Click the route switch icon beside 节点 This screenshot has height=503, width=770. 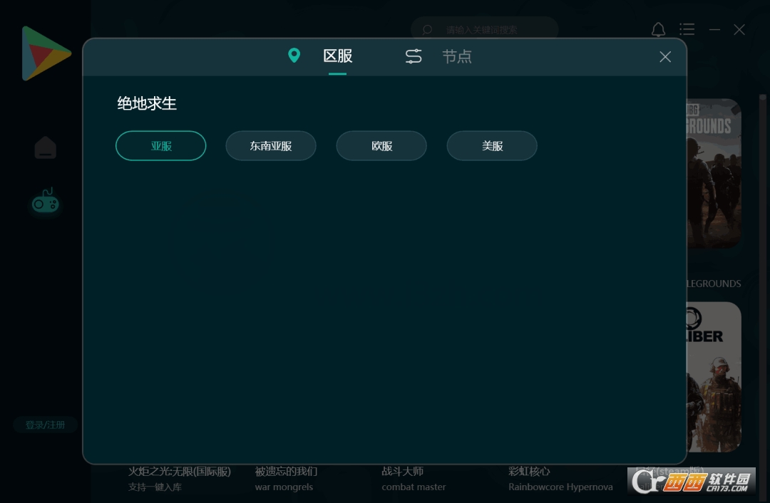[x=414, y=56]
